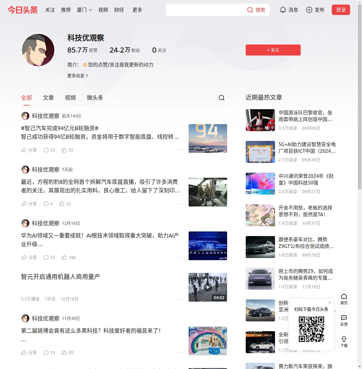Image resolution: width=362 pixels, height=369 pixels.
Task: Like the 链博会 post with 20 likes
Action: (x=67, y=353)
